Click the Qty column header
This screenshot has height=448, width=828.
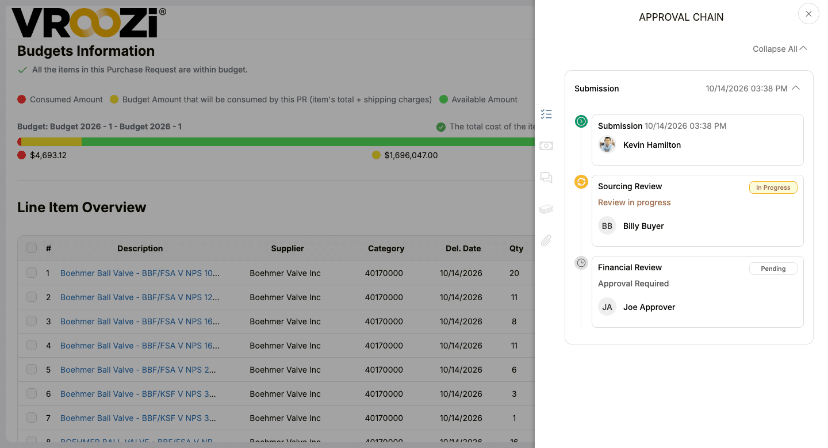tap(516, 248)
